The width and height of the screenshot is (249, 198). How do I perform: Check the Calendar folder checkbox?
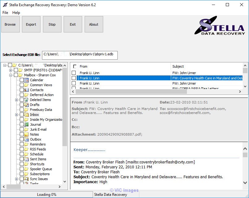pyautogui.click(x=22, y=80)
